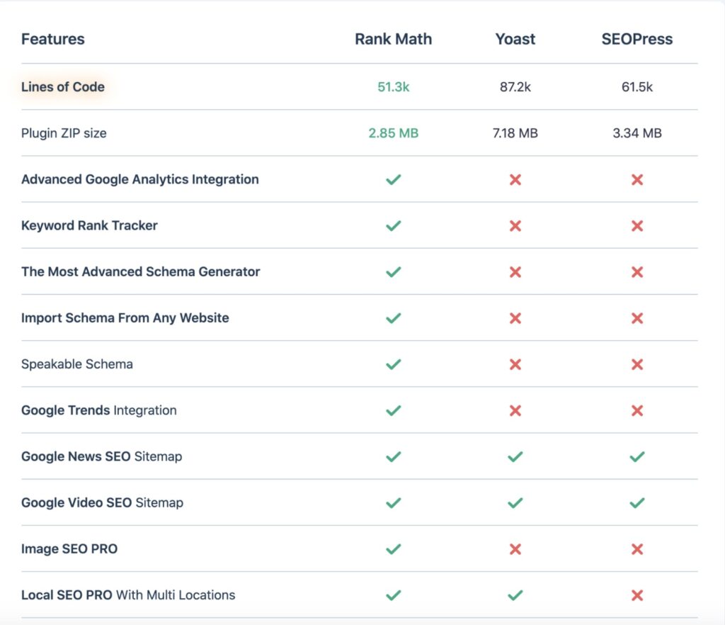Viewport: 725px width, 625px height.
Task: Select the checkmark for SEOPress Google News SEO Sitemap
Action: click(x=636, y=456)
